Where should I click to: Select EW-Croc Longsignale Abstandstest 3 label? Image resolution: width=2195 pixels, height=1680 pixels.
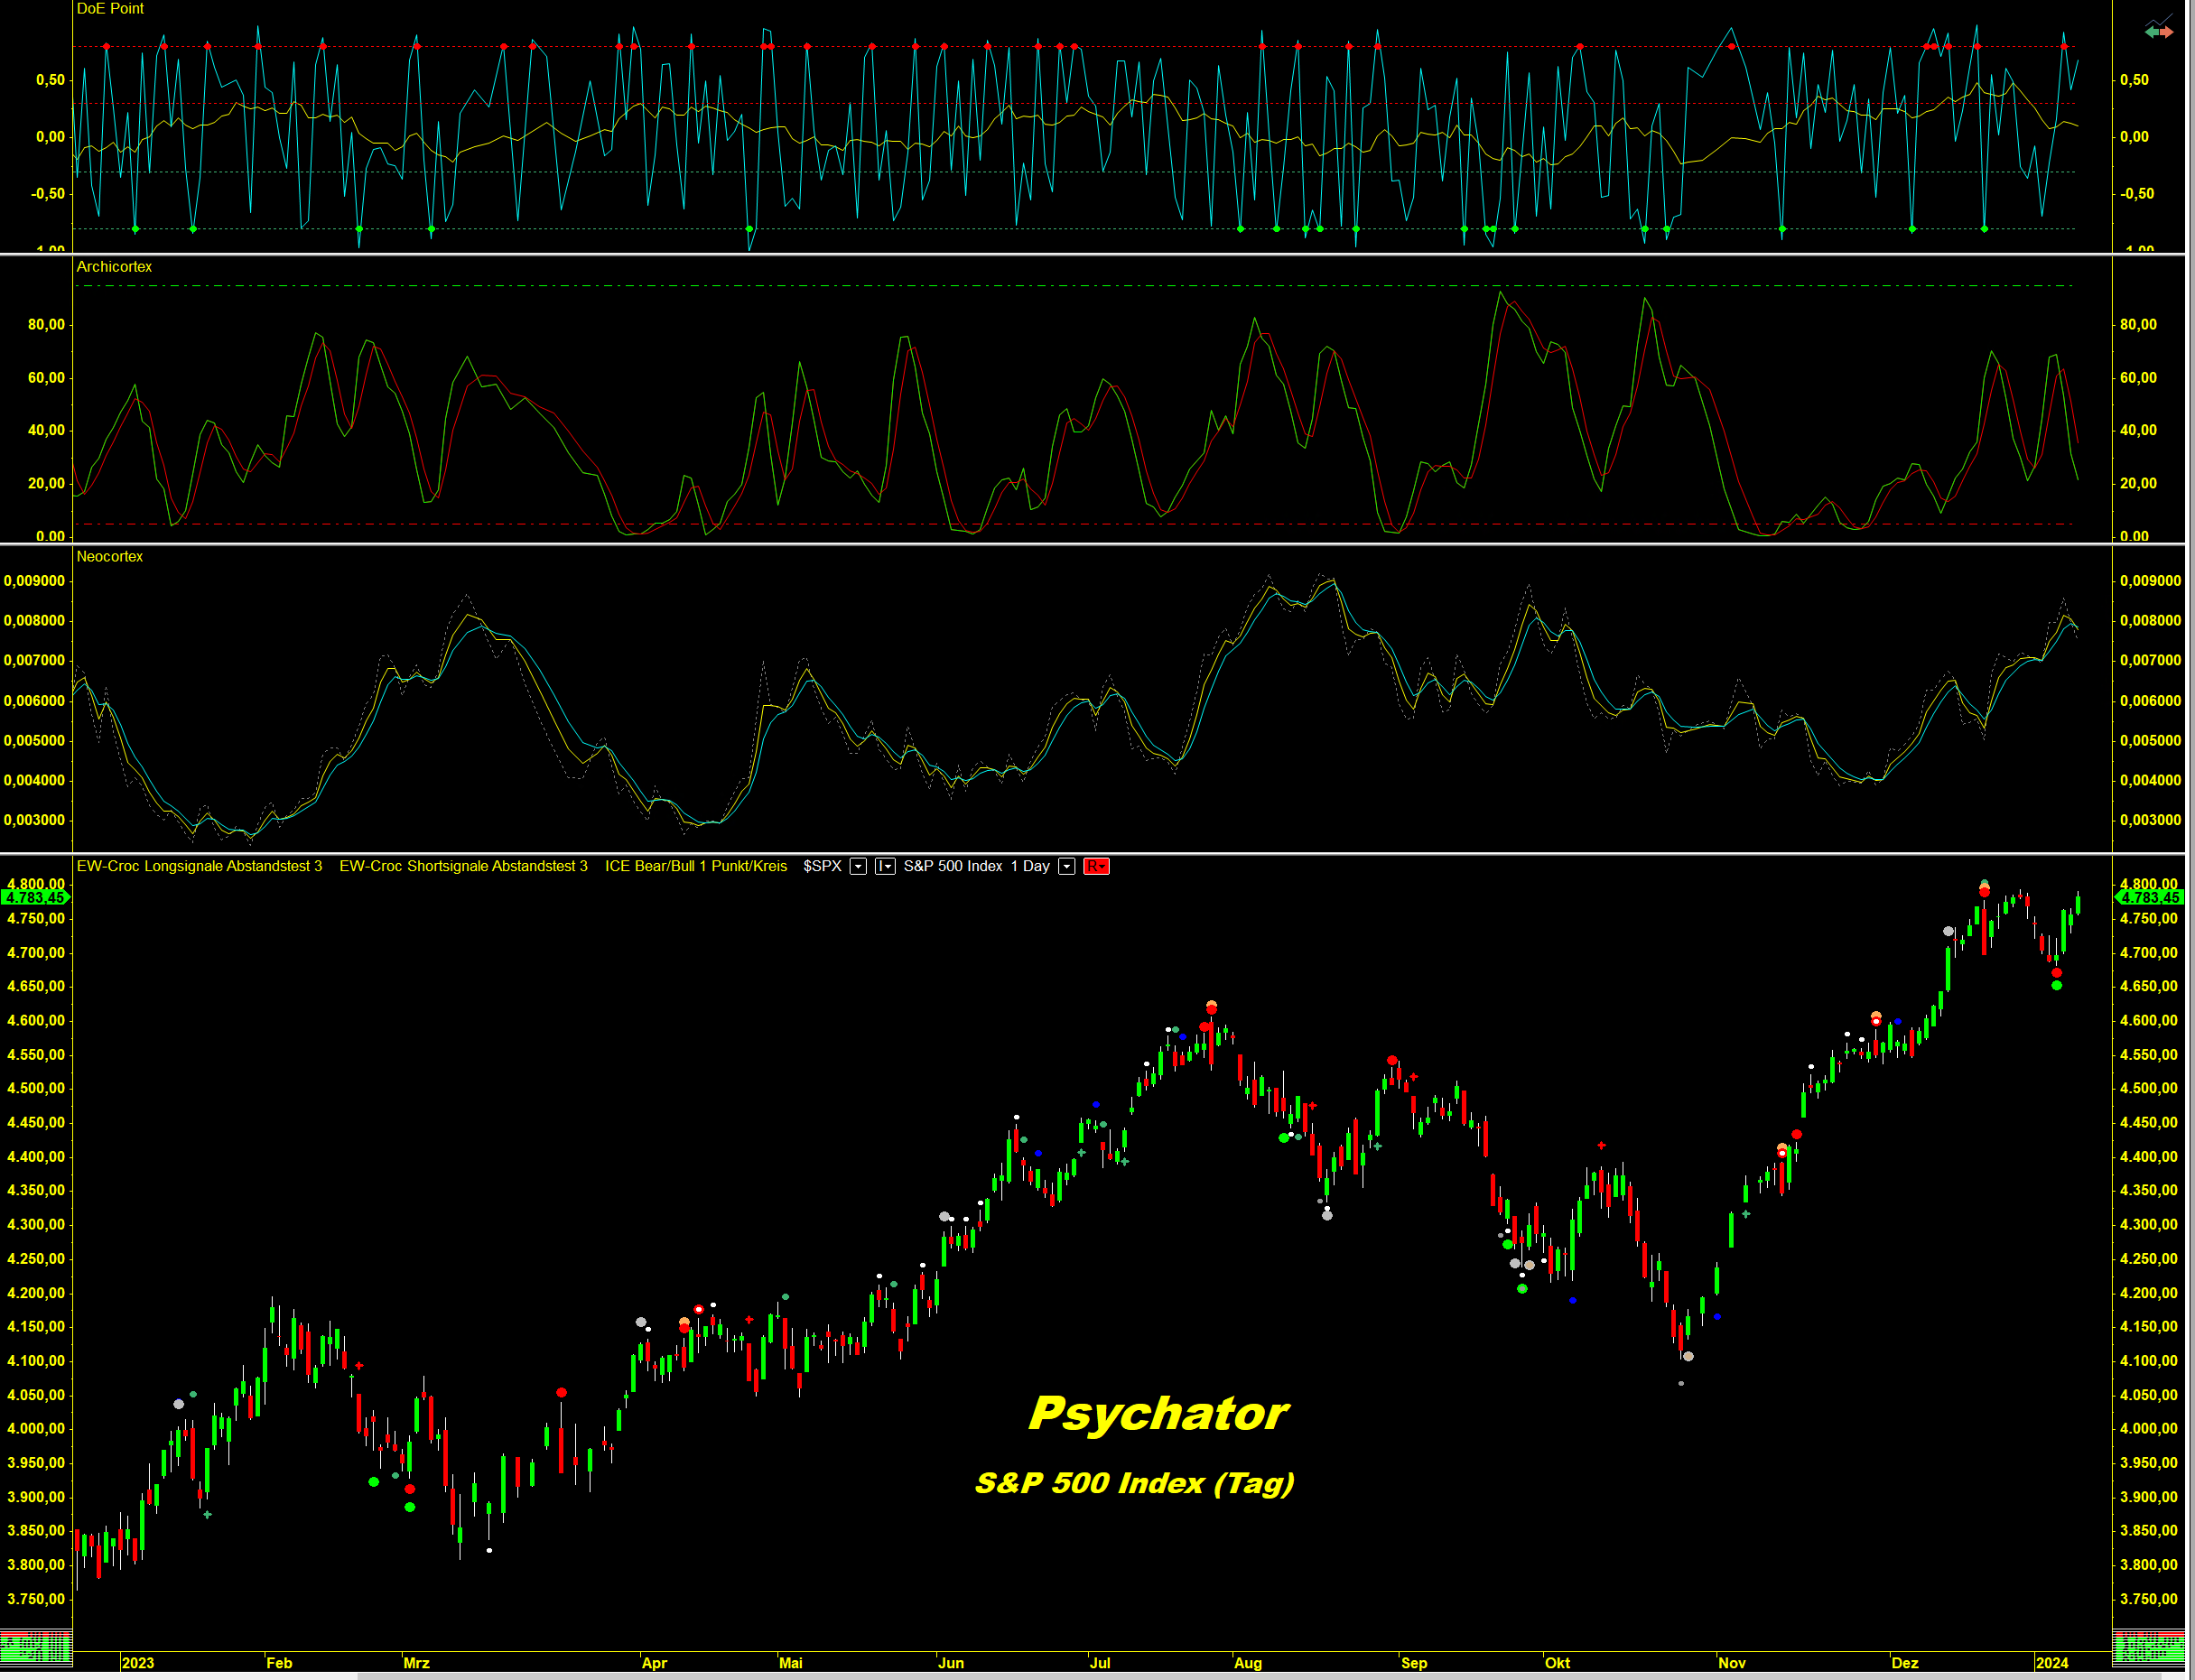pos(199,866)
